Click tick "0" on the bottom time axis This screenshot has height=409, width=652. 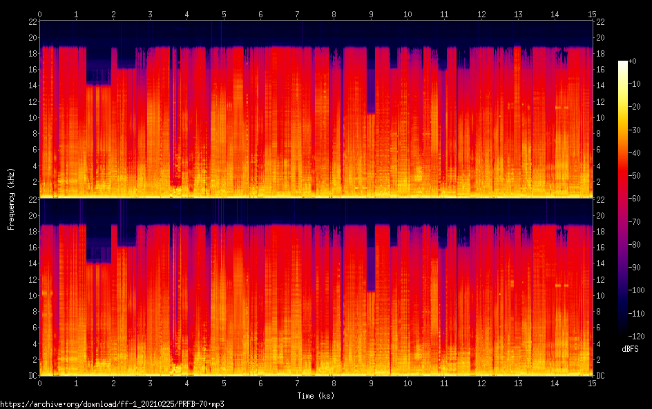pos(40,383)
